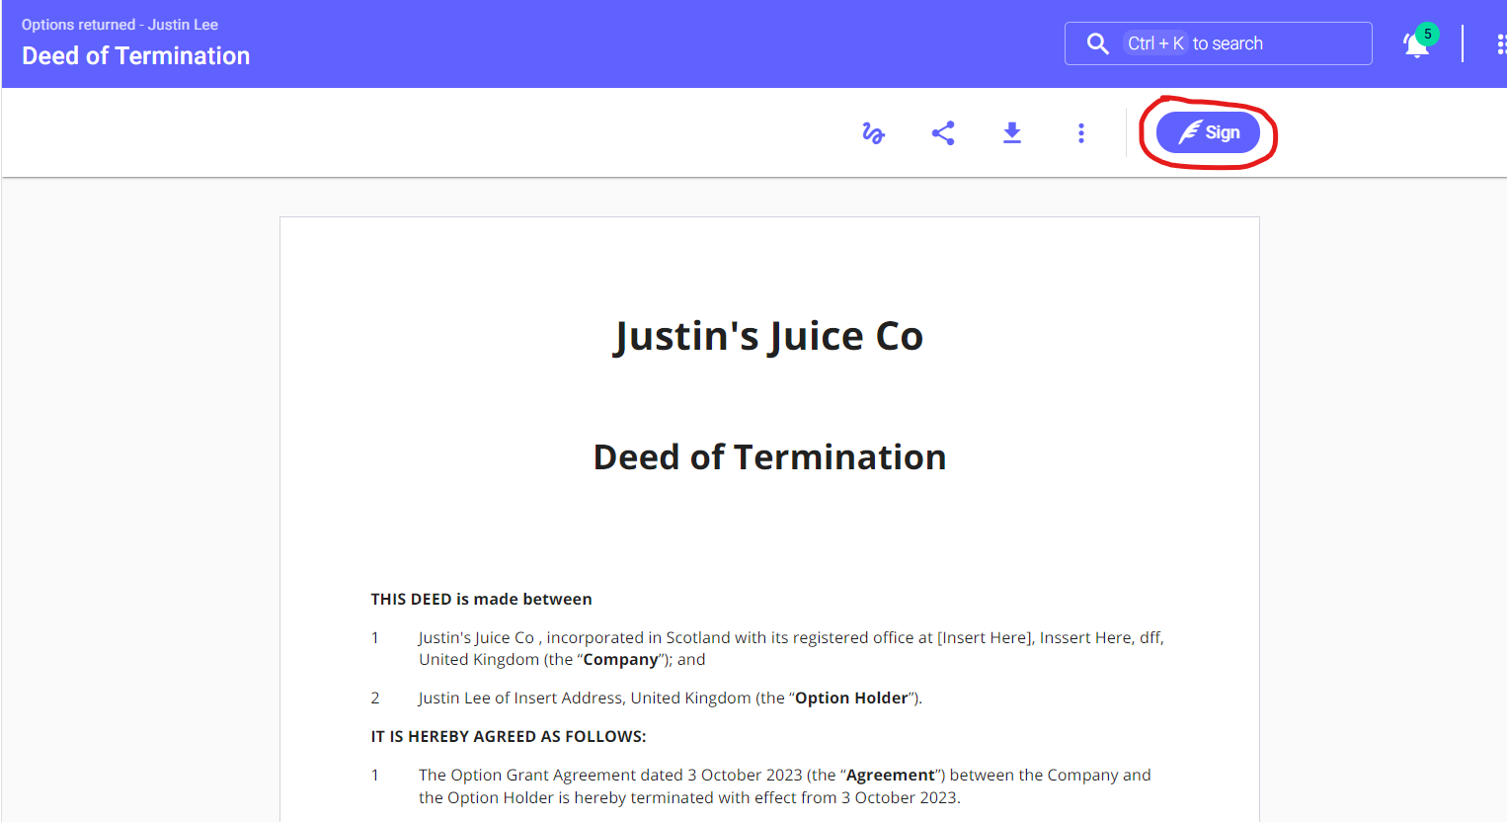Click the 'Ctrl + K' shortcut hint
Image resolution: width=1507 pixels, height=822 pixels.
click(1155, 43)
